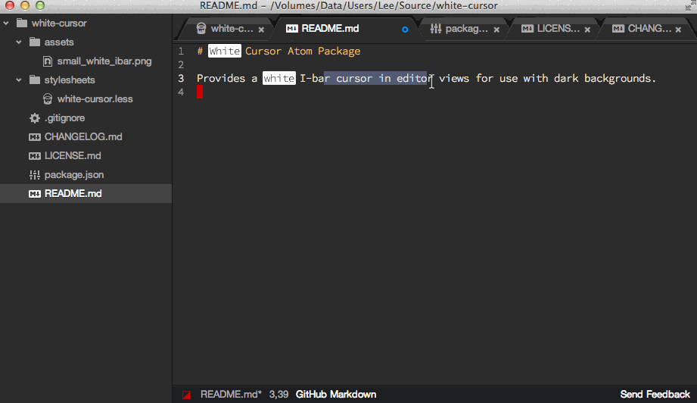Viewport: 697px width, 403px height.
Task: Click line number 2 in the gutter
Action: click(181, 65)
